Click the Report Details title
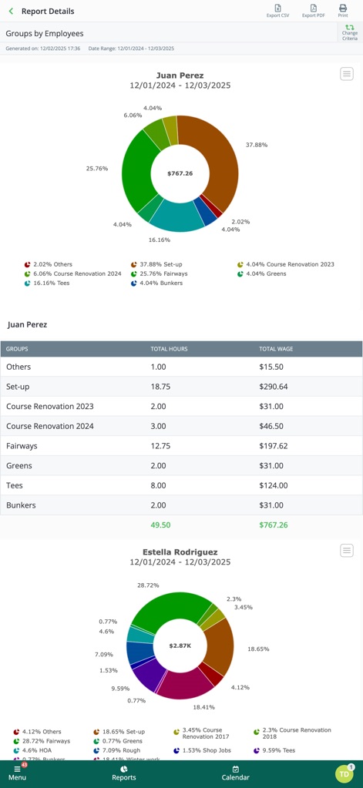 [x=48, y=11]
